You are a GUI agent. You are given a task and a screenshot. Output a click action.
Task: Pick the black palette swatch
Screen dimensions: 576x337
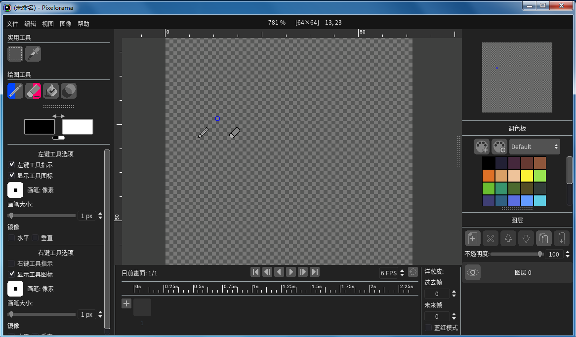[x=488, y=163]
